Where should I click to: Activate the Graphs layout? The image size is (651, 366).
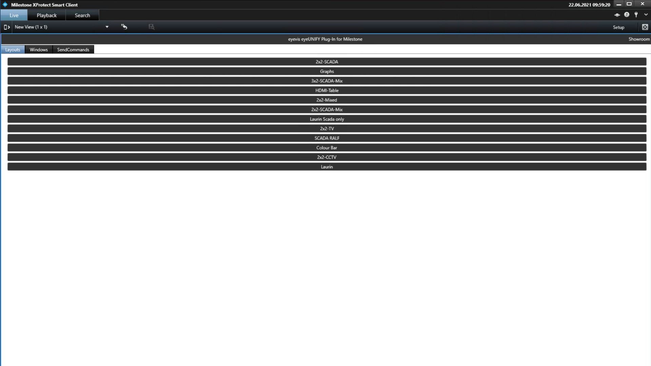327,71
